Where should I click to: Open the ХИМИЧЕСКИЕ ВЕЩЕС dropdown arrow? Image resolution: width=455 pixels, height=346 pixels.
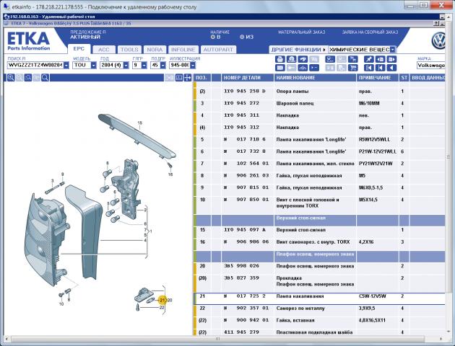[393, 50]
